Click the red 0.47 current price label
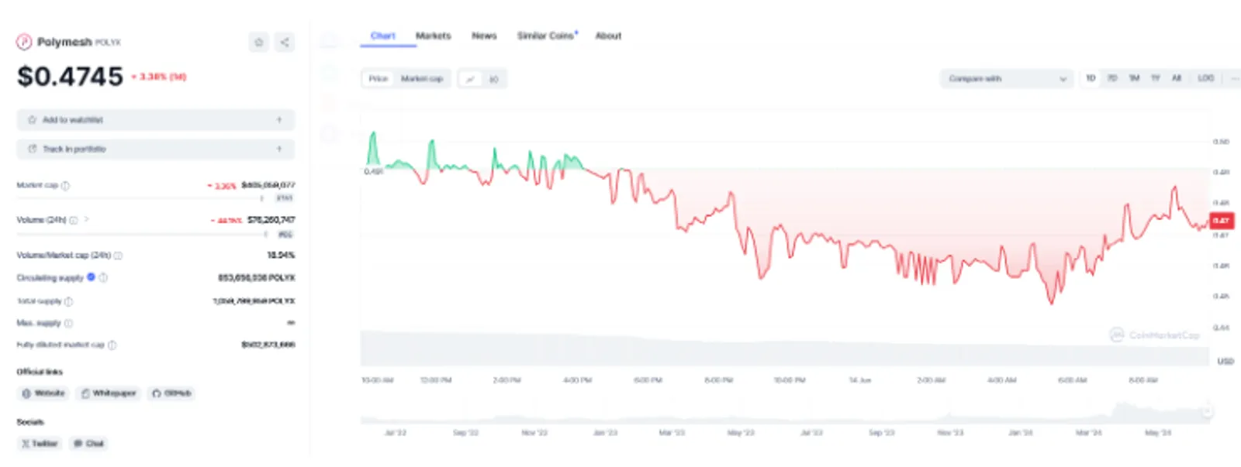The height and width of the screenshot is (467, 1241). (1222, 221)
